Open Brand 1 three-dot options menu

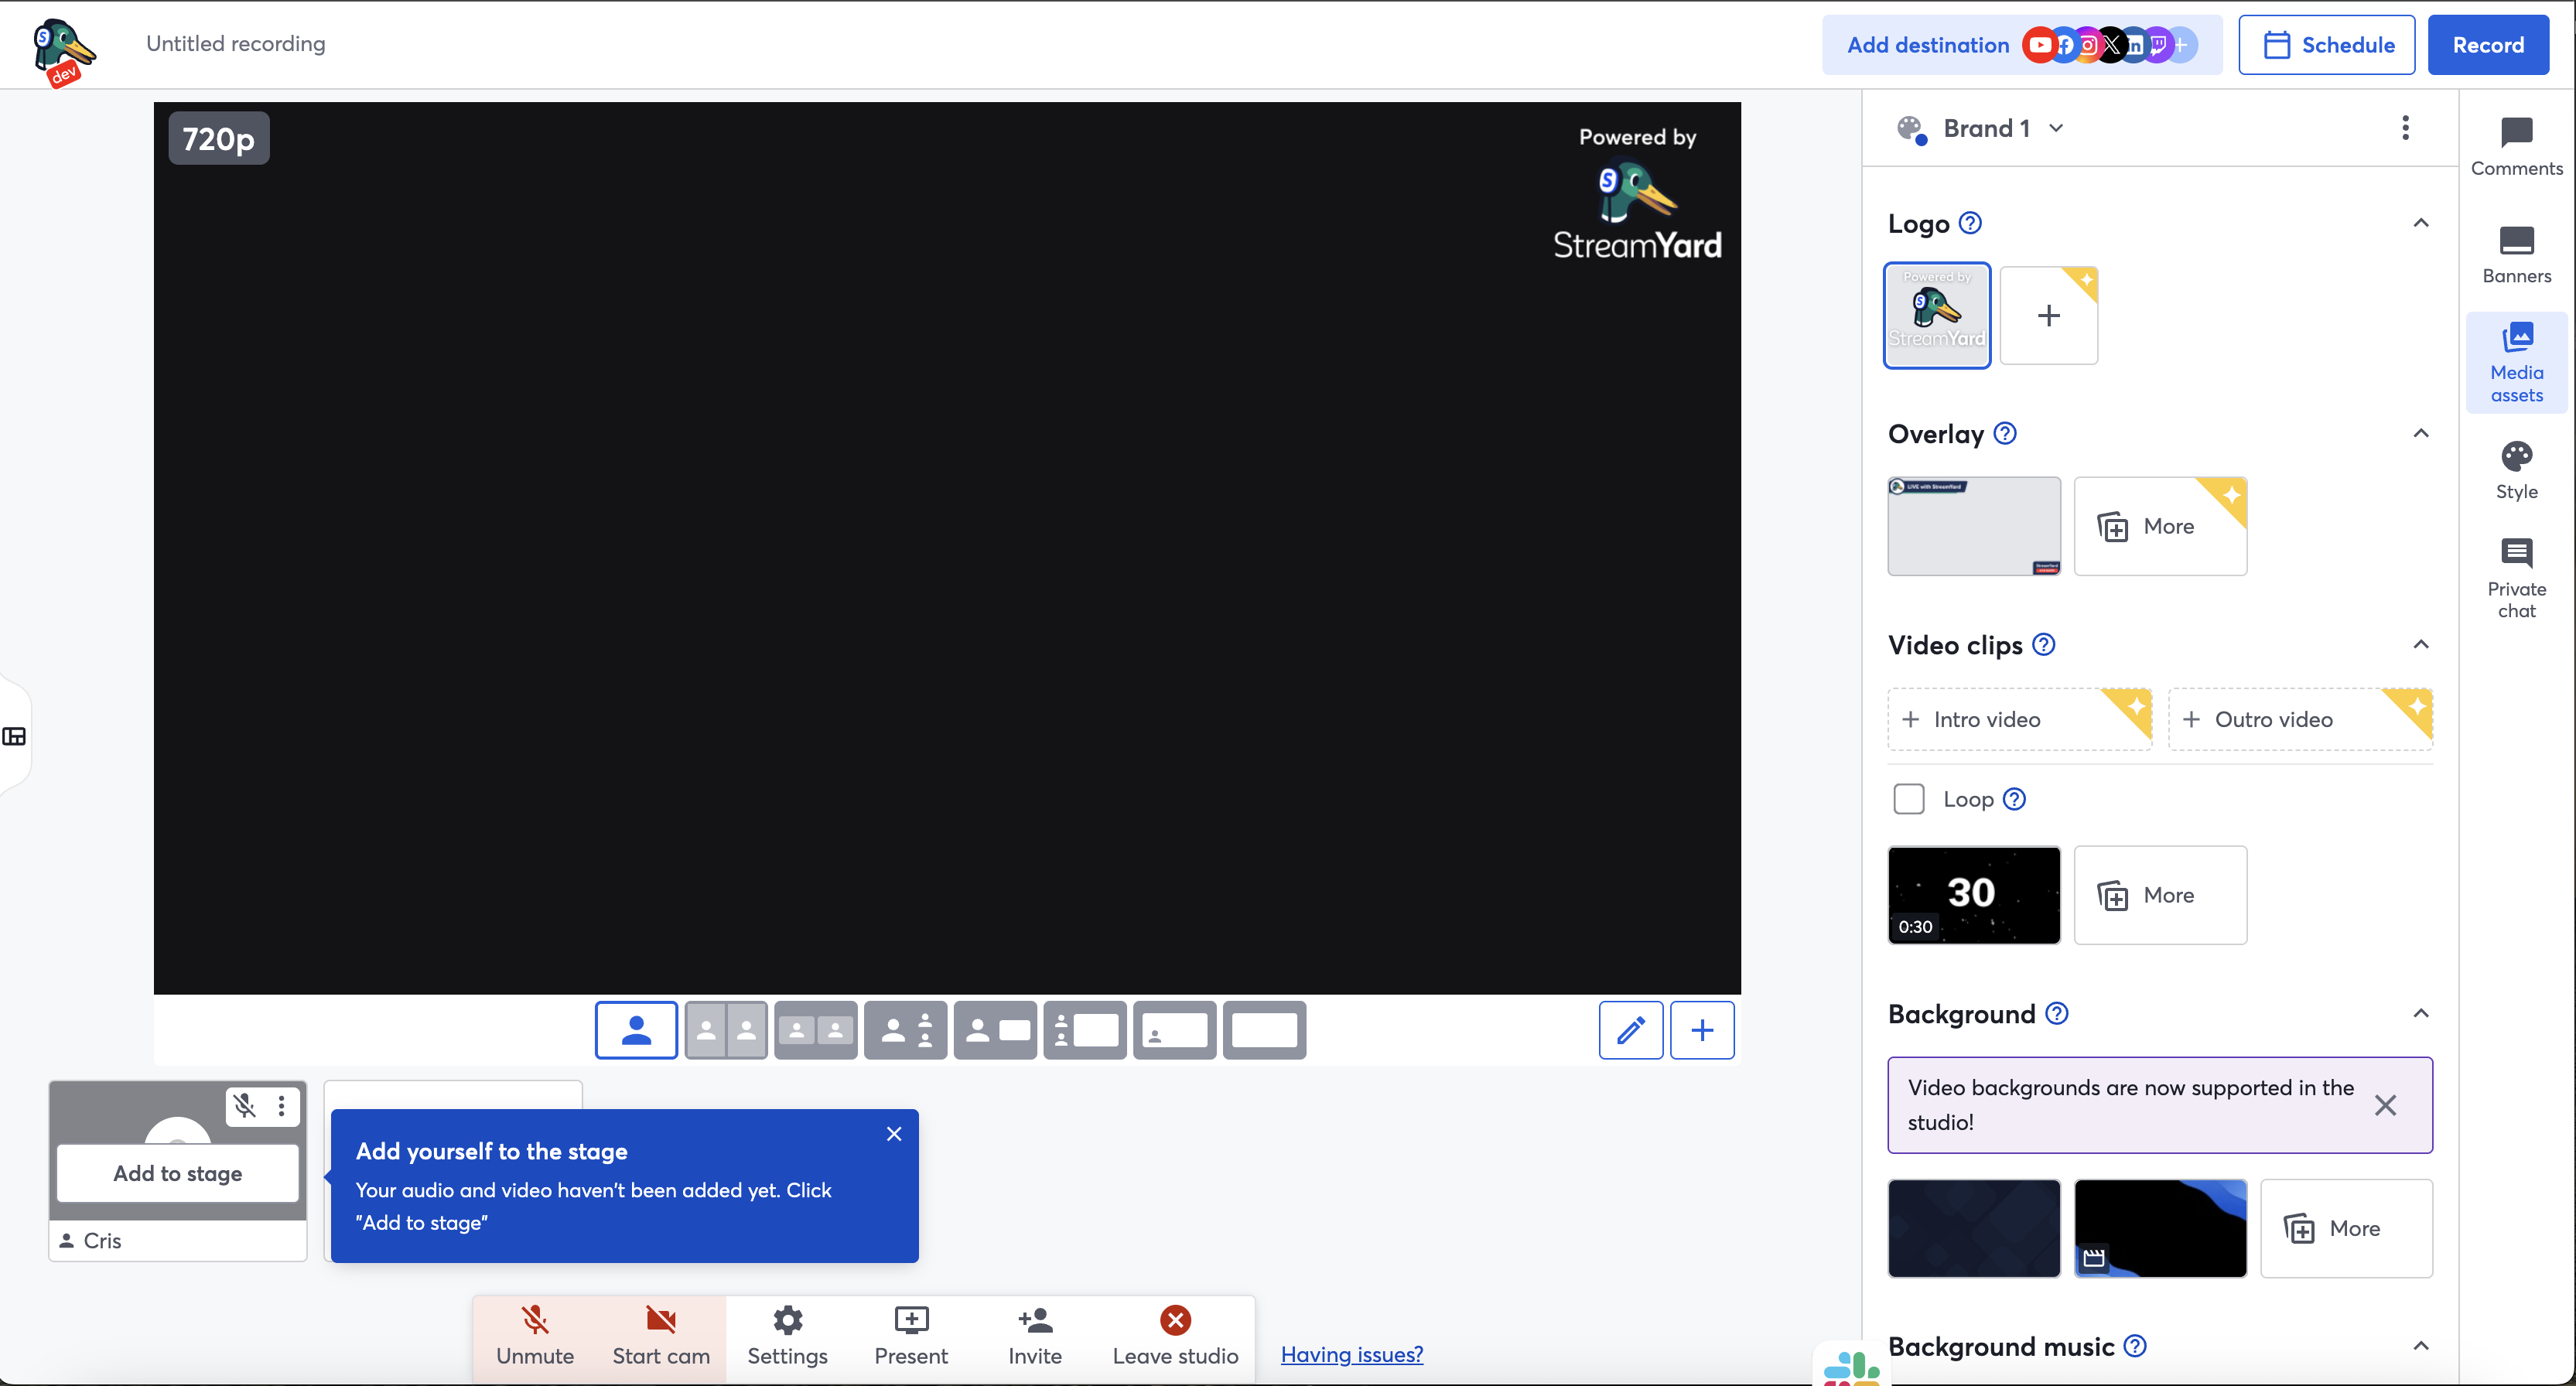(2405, 128)
